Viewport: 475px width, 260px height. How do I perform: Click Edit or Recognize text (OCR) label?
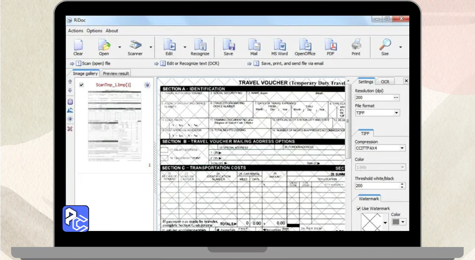point(193,64)
